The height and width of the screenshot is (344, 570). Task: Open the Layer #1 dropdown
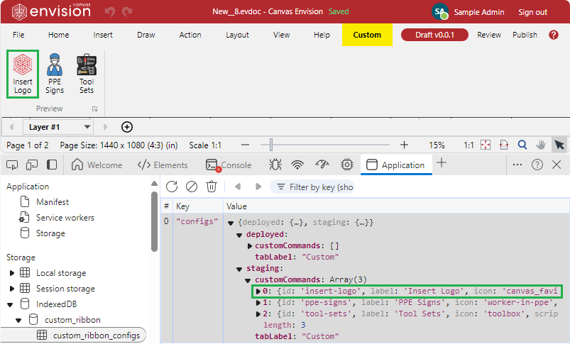(59, 127)
